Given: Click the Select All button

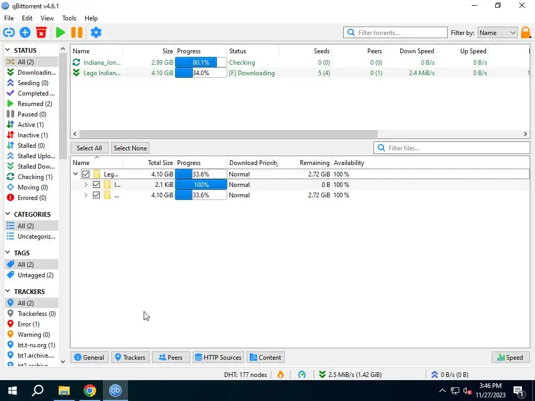Looking at the screenshot, I should (89, 148).
